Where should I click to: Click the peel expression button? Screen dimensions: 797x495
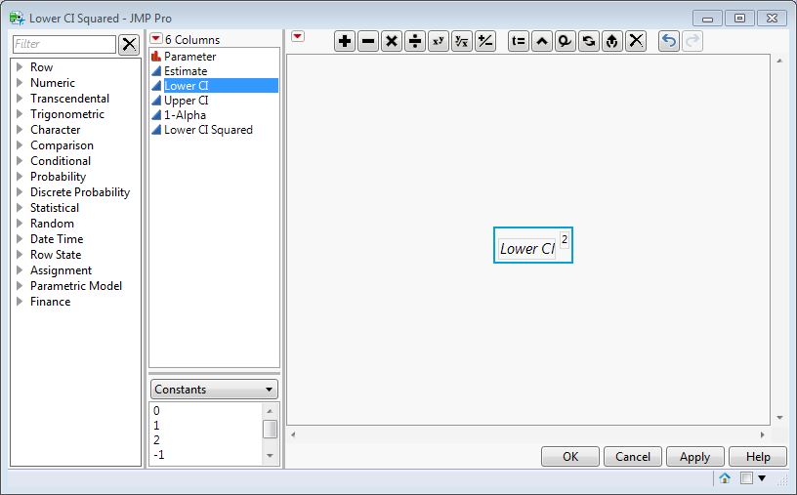566,41
